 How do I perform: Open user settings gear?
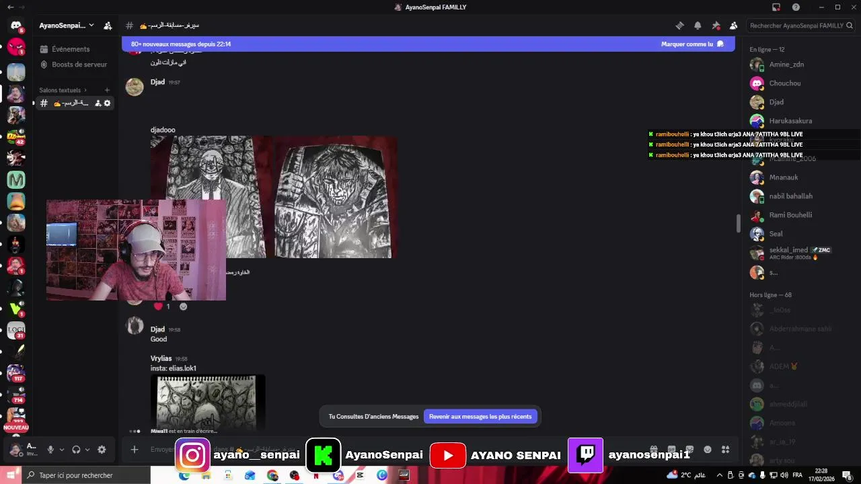tap(102, 450)
